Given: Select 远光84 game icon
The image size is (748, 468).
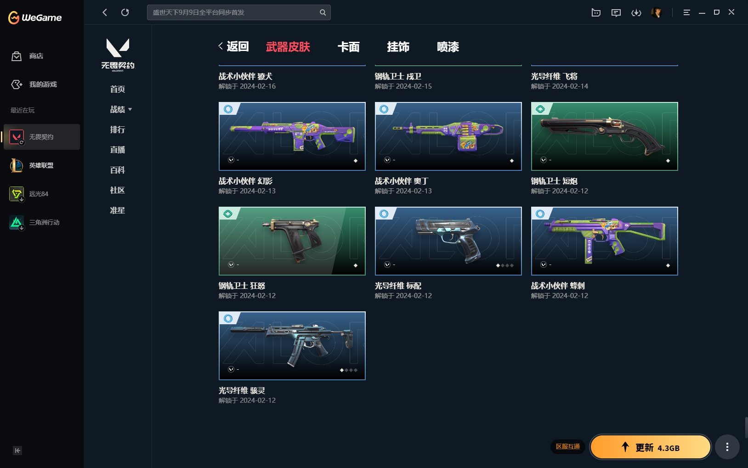Looking at the screenshot, I should coord(17,194).
